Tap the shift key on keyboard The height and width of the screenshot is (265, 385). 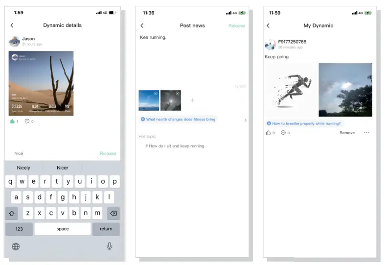point(12,213)
